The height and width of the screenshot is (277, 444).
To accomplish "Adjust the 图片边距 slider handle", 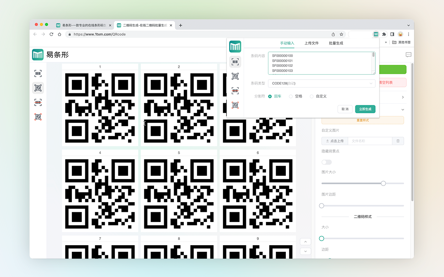I will point(322,206).
